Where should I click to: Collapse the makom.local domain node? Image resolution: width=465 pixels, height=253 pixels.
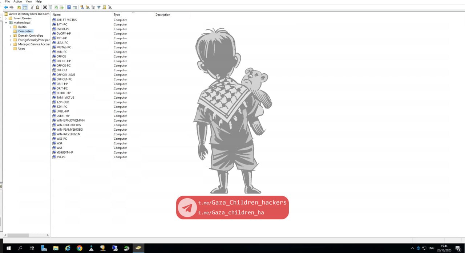(6, 23)
